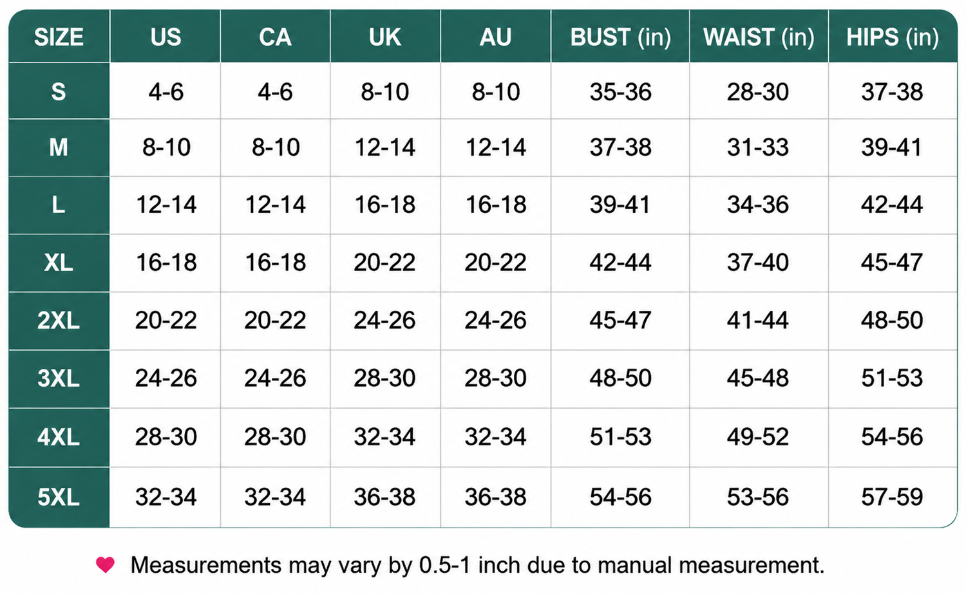Click the CA column header
966x594 pixels.
click(275, 37)
